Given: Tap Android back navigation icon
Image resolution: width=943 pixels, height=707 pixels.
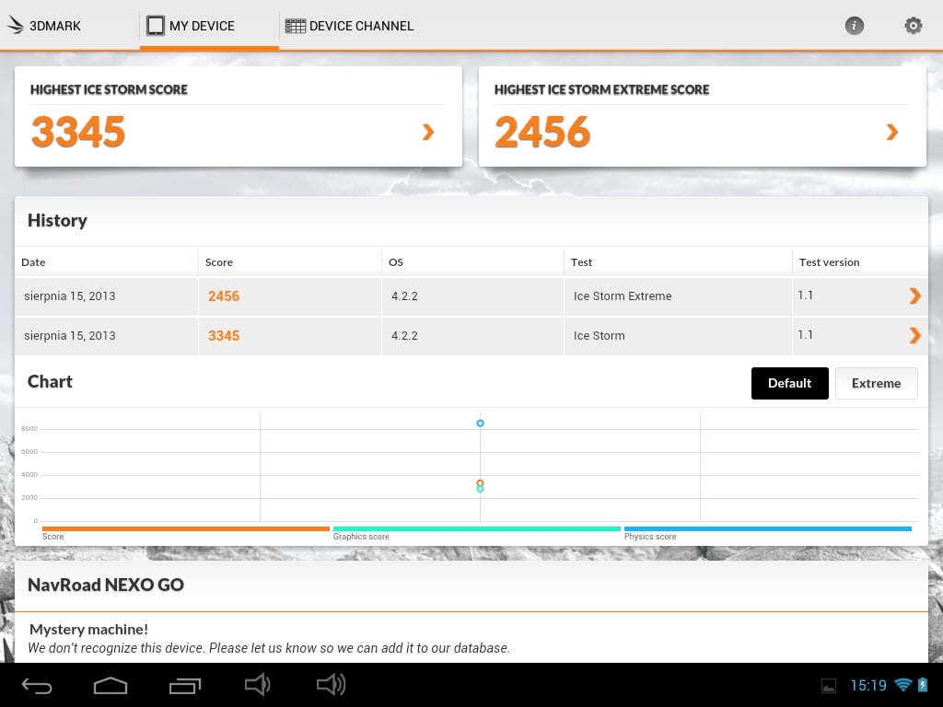Looking at the screenshot, I should pyautogui.click(x=37, y=685).
